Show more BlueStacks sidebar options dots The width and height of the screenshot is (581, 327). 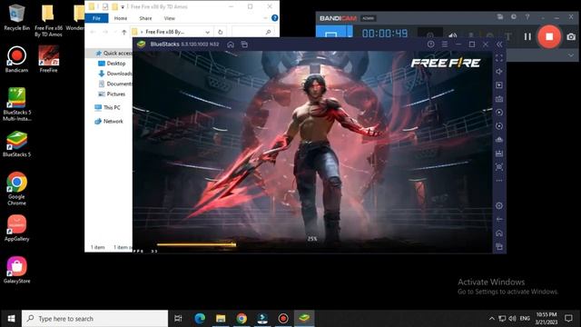point(499,181)
